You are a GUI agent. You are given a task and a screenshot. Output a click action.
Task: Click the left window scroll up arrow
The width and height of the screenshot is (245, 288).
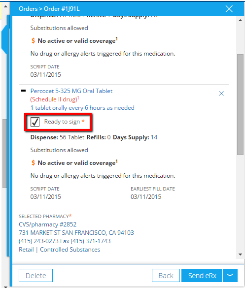click(5, 6)
